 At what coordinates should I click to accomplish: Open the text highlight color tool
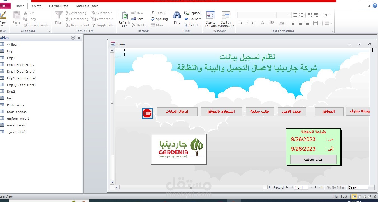coord(272,23)
